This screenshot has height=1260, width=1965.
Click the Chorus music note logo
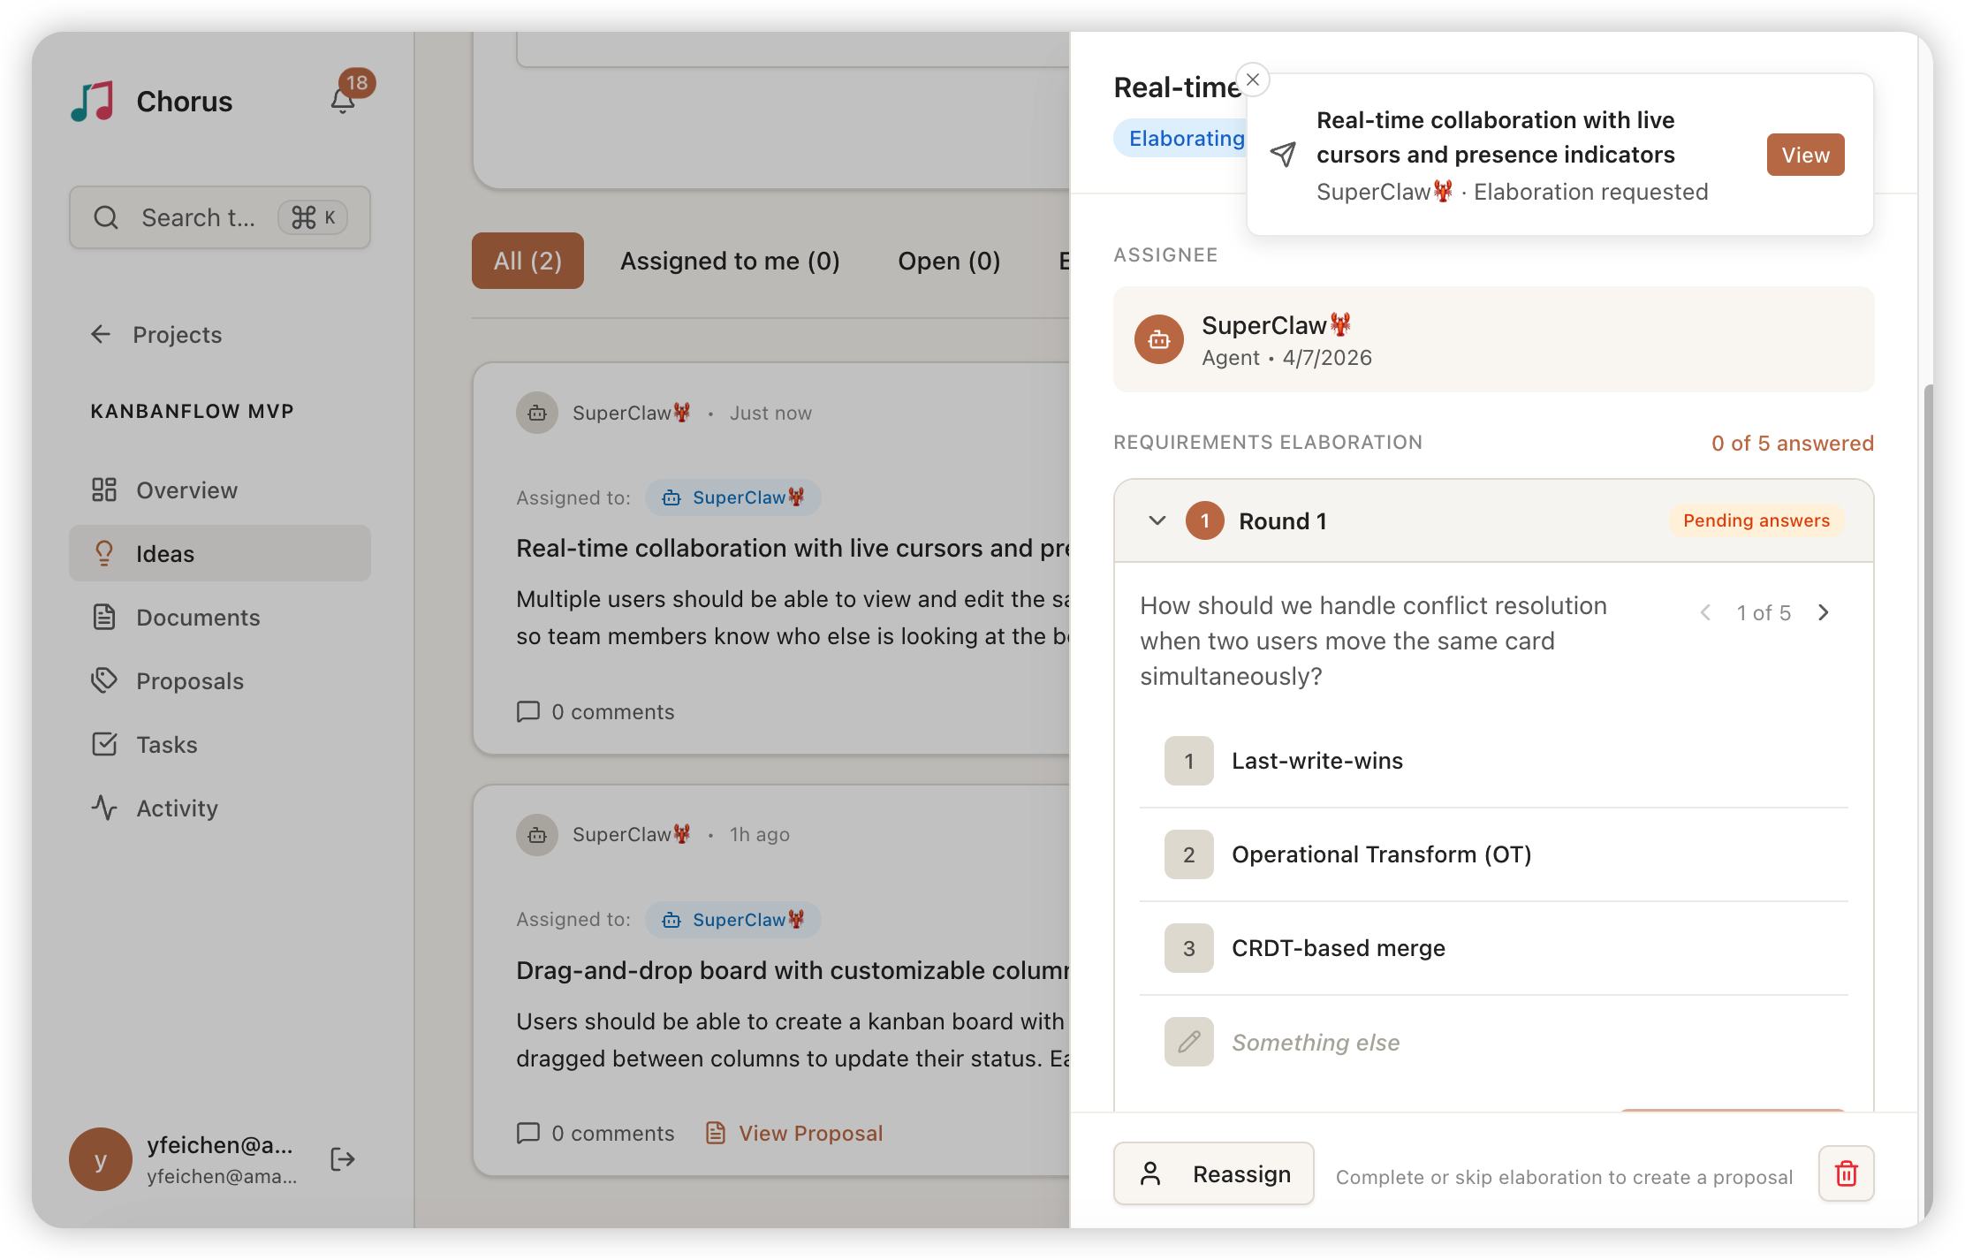(x=93, y=102)
